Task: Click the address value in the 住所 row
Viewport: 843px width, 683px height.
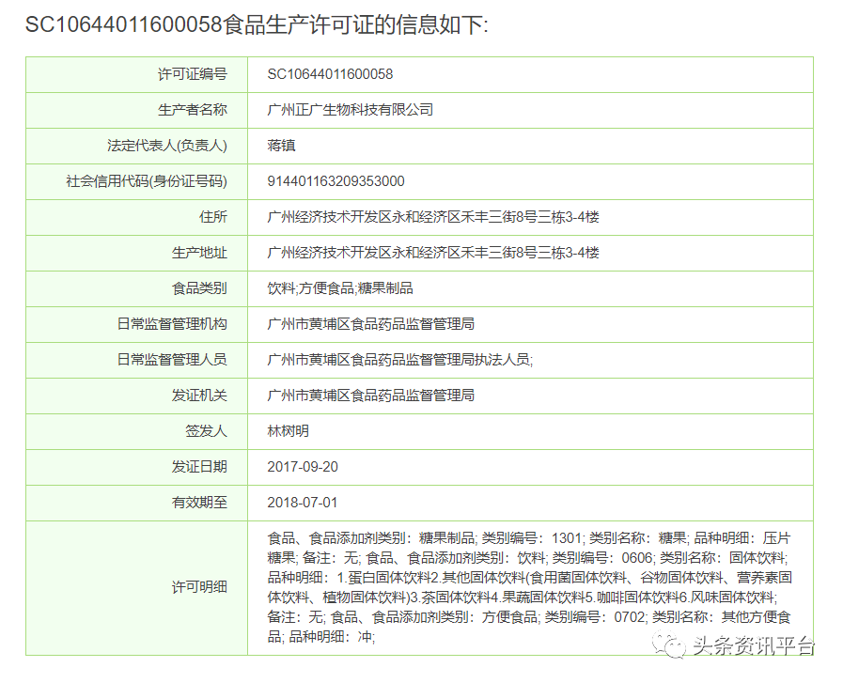Action: coord(433,217)
